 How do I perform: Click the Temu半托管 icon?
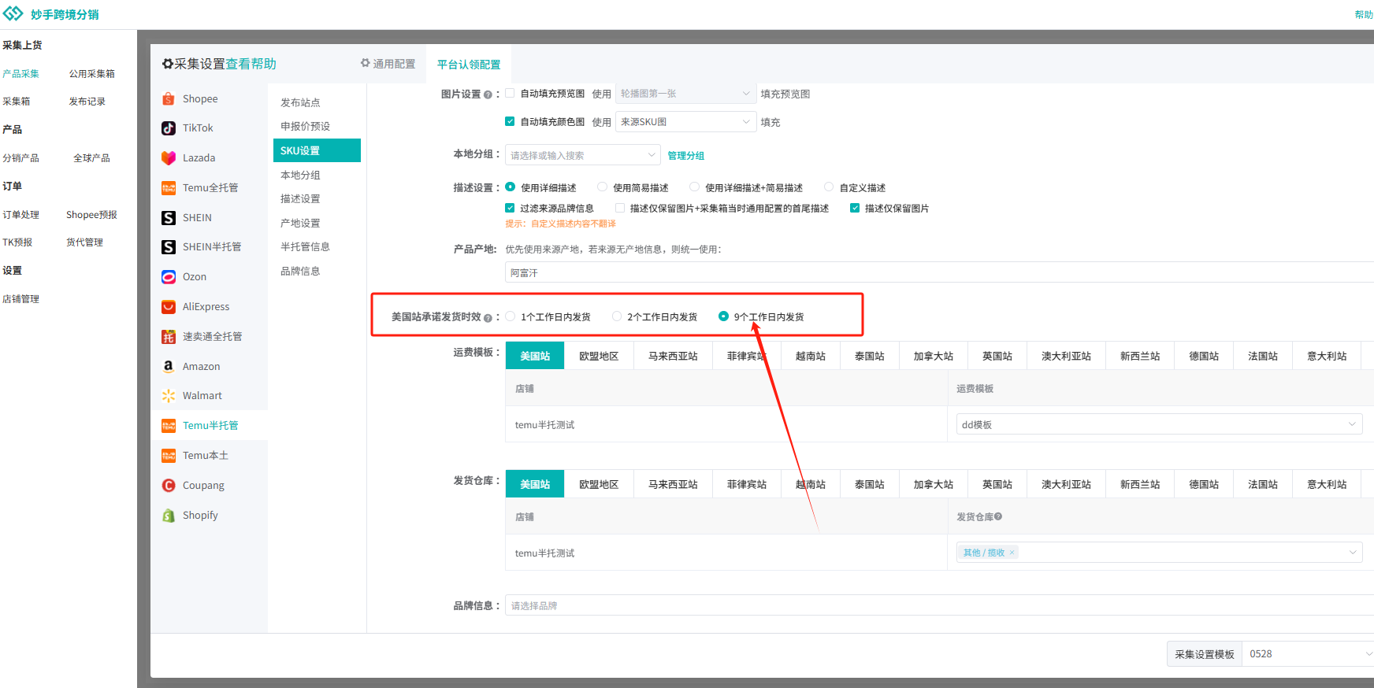tap(169, 425)
